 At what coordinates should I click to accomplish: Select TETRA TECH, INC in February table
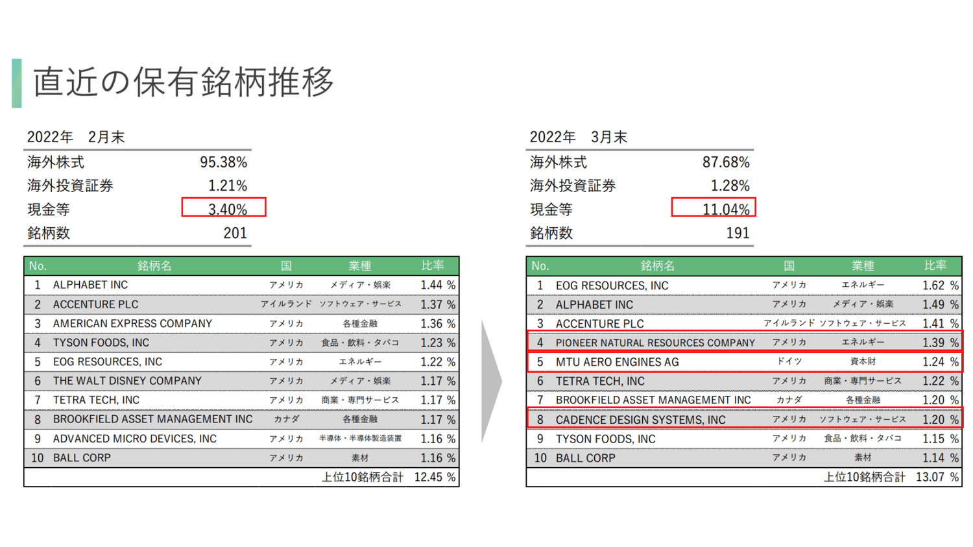pos(96,400)
